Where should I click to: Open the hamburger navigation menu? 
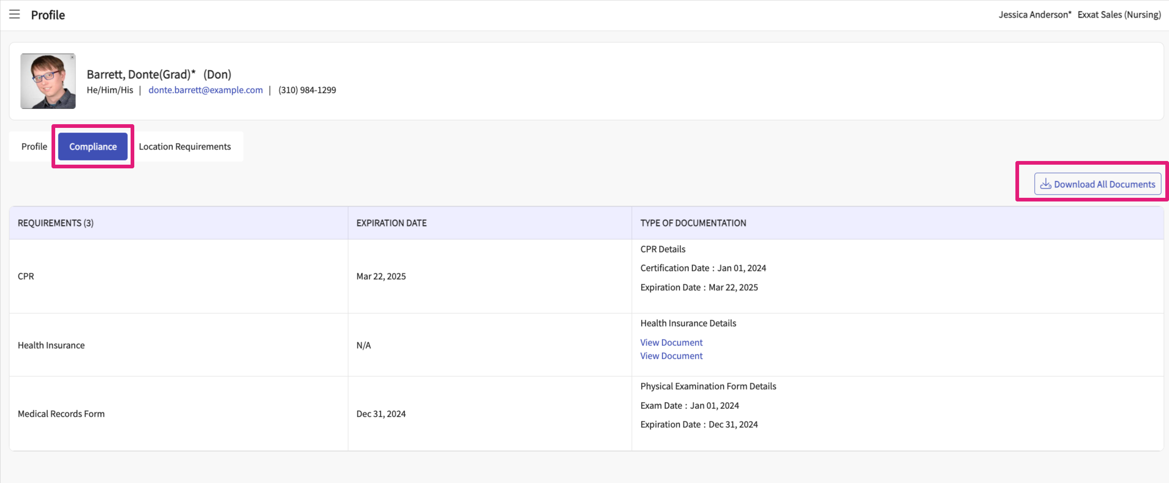tap(15, 14)
